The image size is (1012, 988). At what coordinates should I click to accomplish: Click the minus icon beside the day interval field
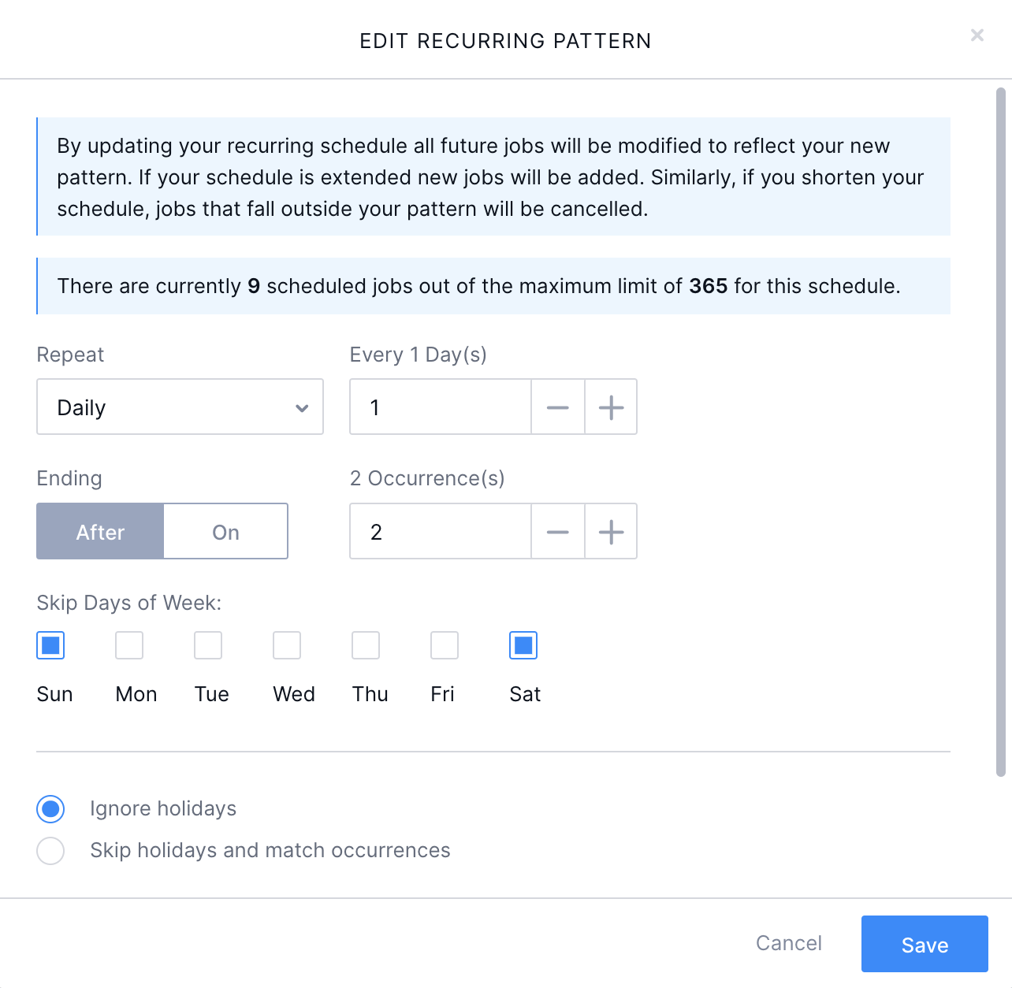(558, 407)
